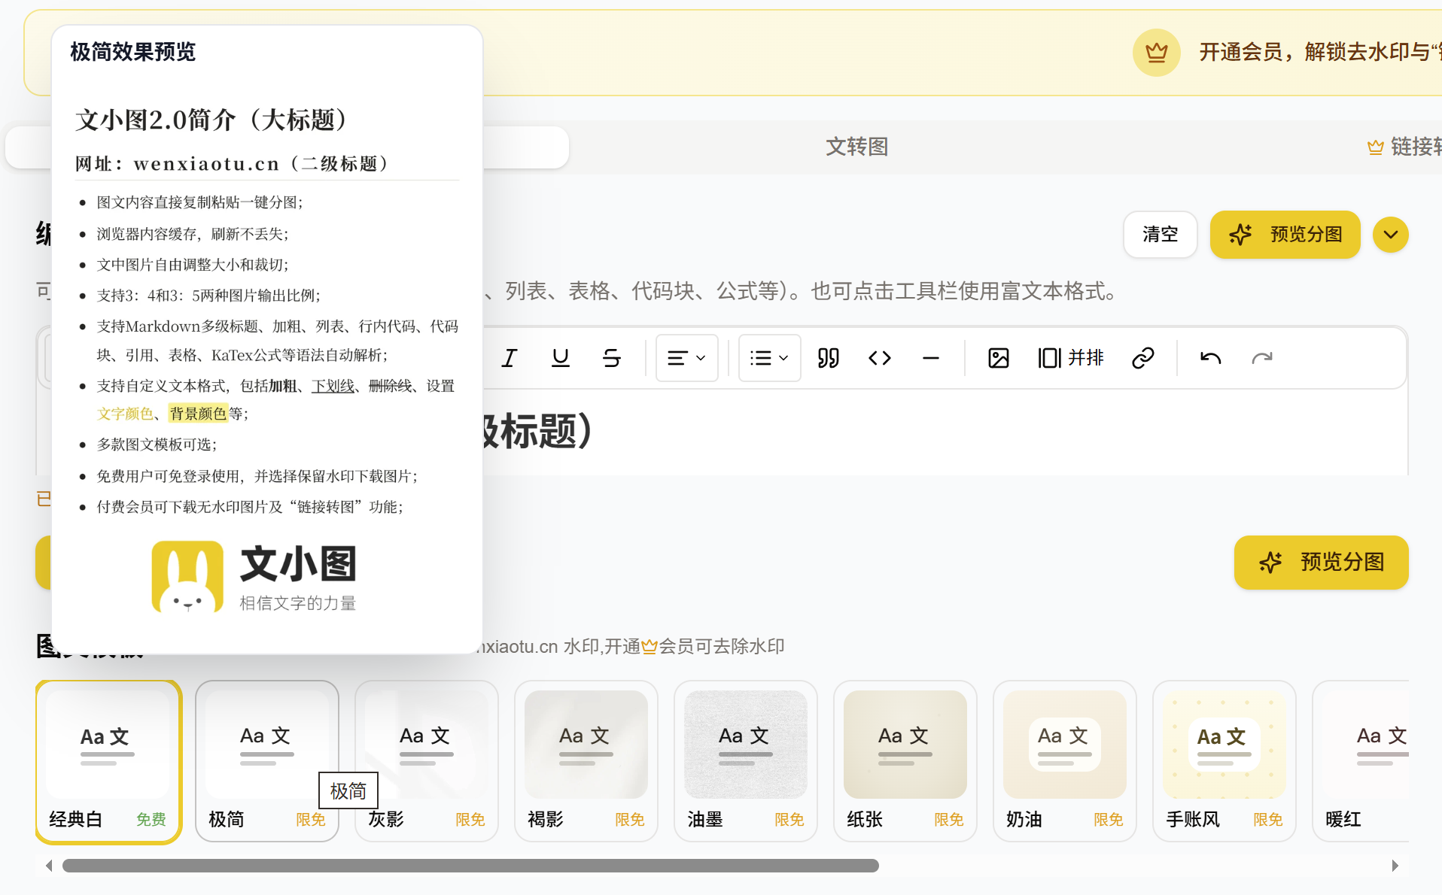Expand the yellow chevron next to 预览分图
This screenshot has height=895, width=1442.
tap(1390, 235)
